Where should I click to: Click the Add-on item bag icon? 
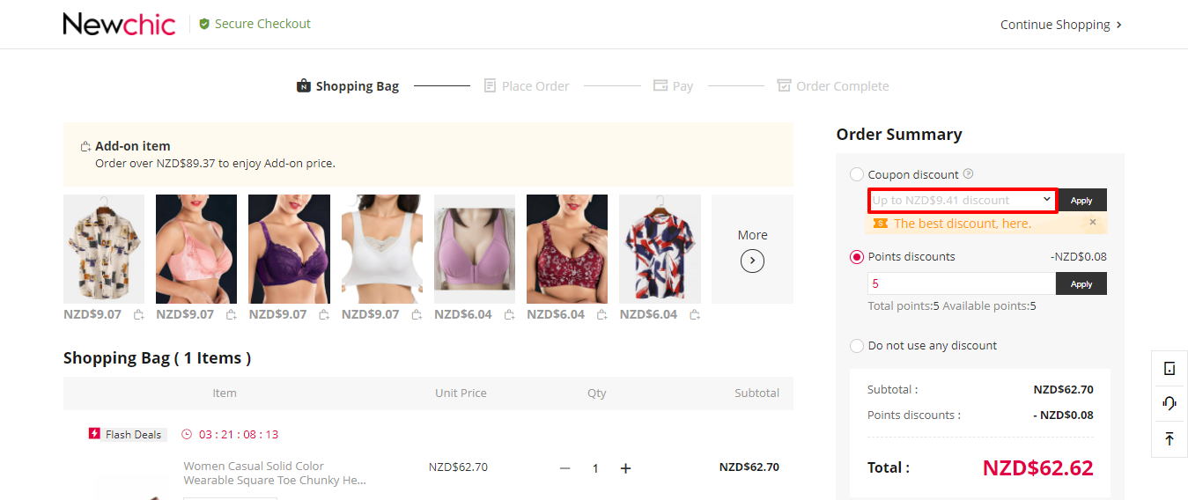click(85, 147)
